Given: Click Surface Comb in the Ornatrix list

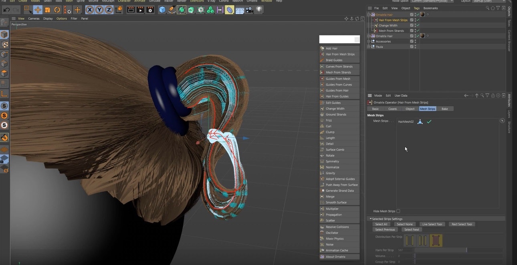Looking at the screenshot, I should pos(339,149).
